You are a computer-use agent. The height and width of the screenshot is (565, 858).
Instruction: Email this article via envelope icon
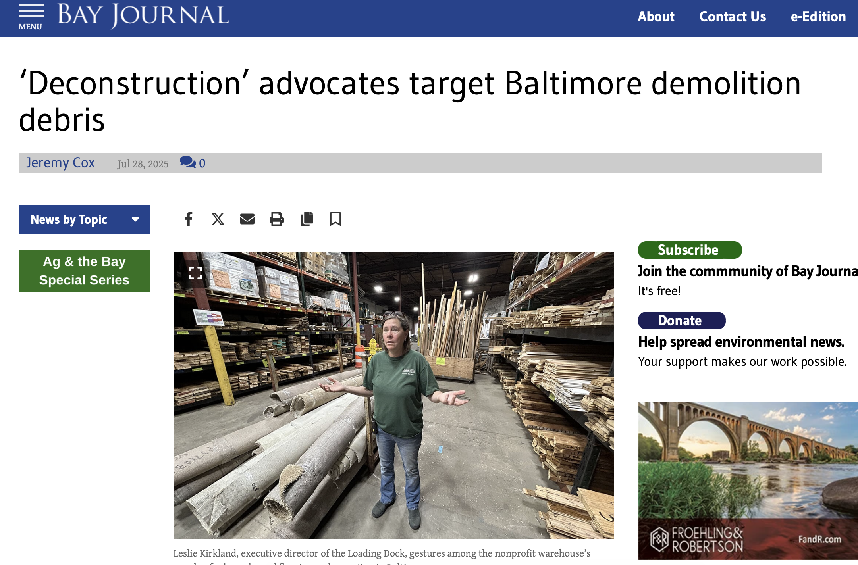point(247,219)
